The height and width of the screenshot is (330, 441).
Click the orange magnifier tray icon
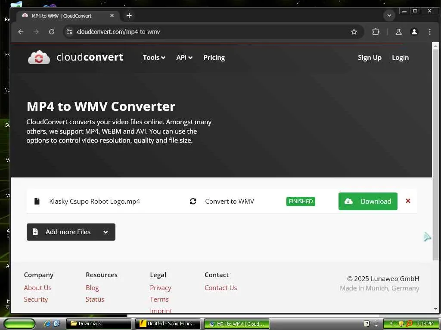coord(409,324)
